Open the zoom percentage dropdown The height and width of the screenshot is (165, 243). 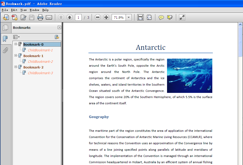point(129,17)
